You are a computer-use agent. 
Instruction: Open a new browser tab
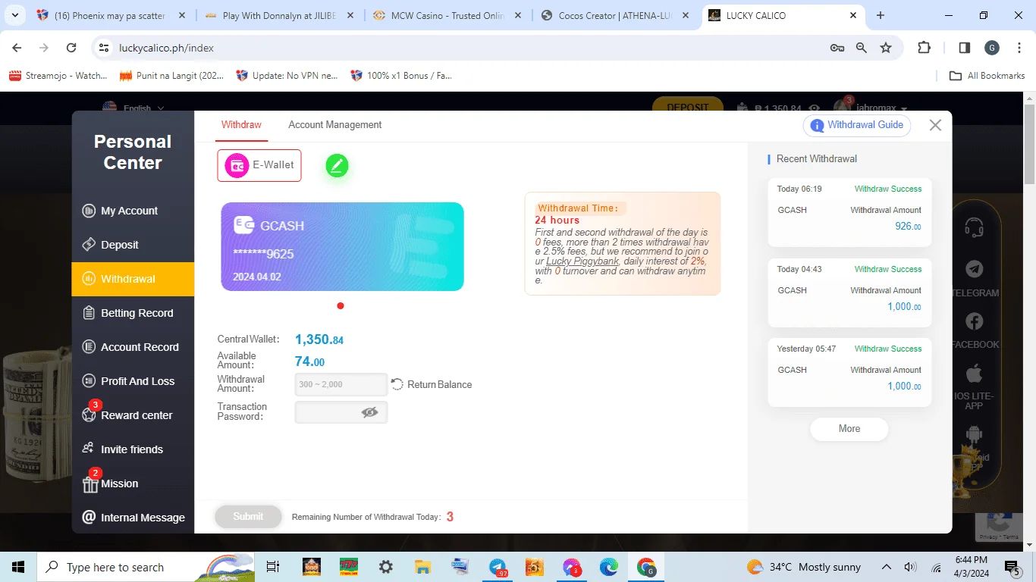880,15
